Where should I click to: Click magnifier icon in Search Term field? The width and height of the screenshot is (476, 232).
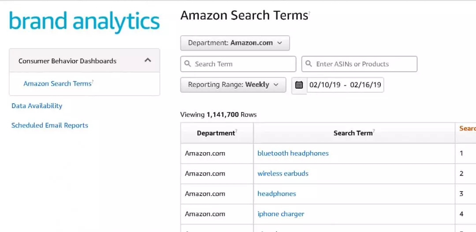coord(188,64)
